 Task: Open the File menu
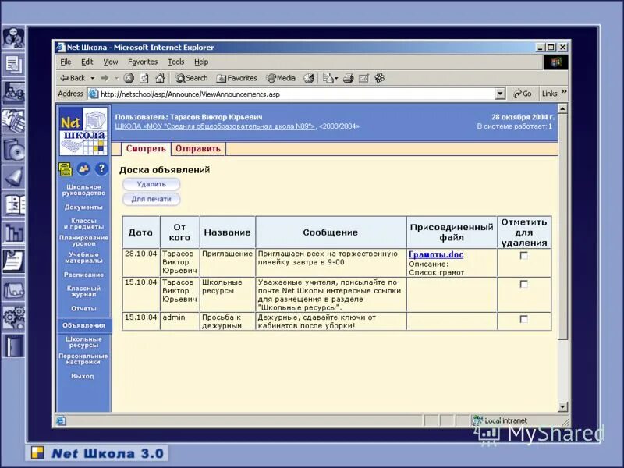pos(66,62)
